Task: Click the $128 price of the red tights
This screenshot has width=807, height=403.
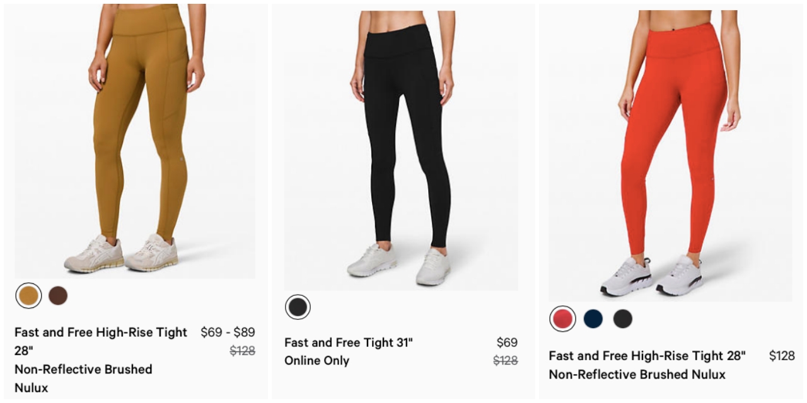Action: coord(782,356)
